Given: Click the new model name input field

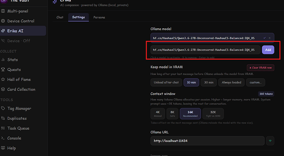Looking at the screenshot, I should point(205,50).
